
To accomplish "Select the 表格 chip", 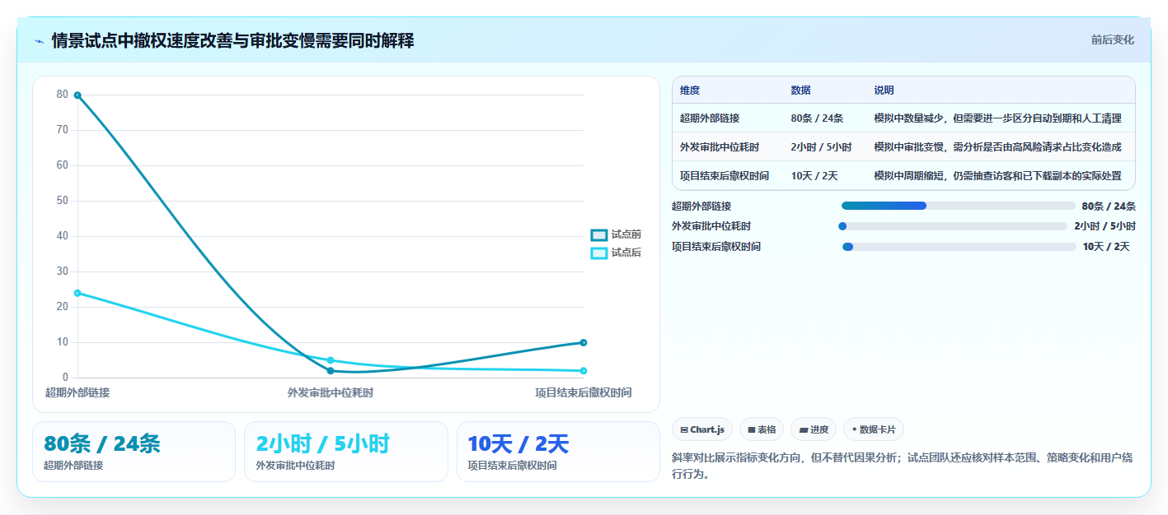I will coord(762,429).
